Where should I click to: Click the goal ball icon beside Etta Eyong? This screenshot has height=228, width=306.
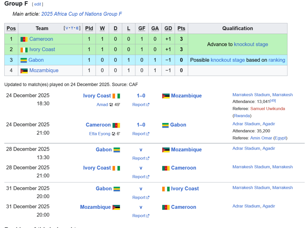point(114,134)
